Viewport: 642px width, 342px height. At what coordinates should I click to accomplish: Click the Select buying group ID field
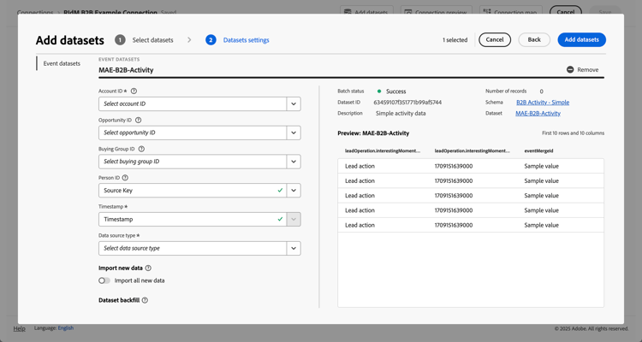coord(192,162)
